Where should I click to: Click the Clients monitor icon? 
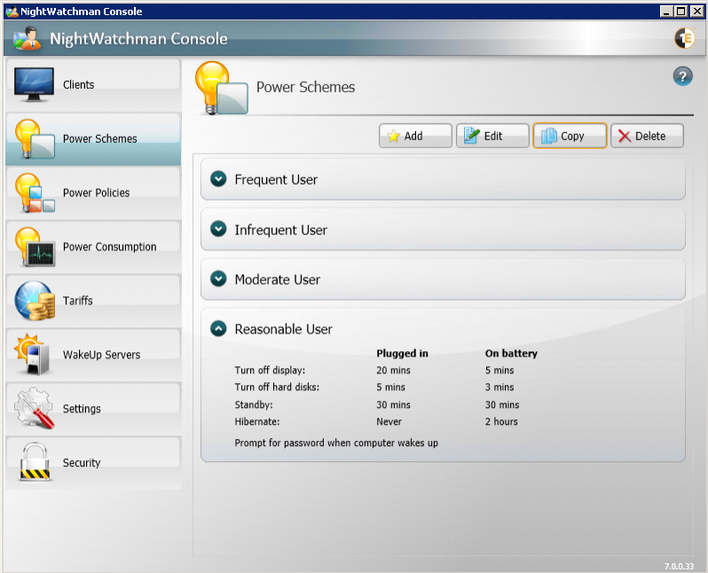click(x=35, y=84)
